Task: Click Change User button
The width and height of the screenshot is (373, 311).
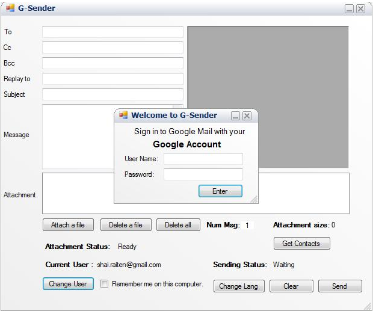Action: pos(68,284)
